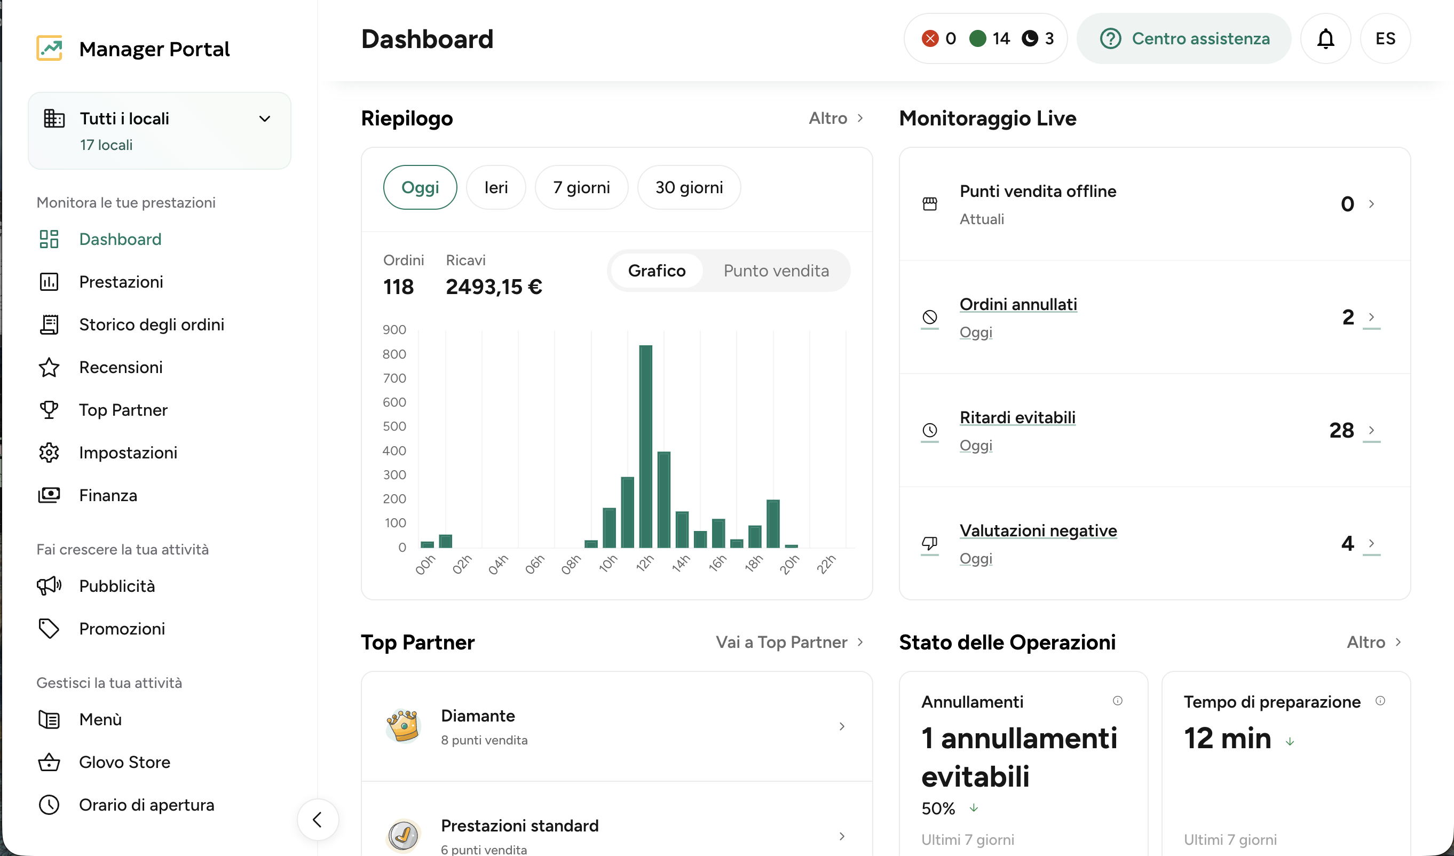
Task: Select the Ieri time range
Action: tap(496, 187)
